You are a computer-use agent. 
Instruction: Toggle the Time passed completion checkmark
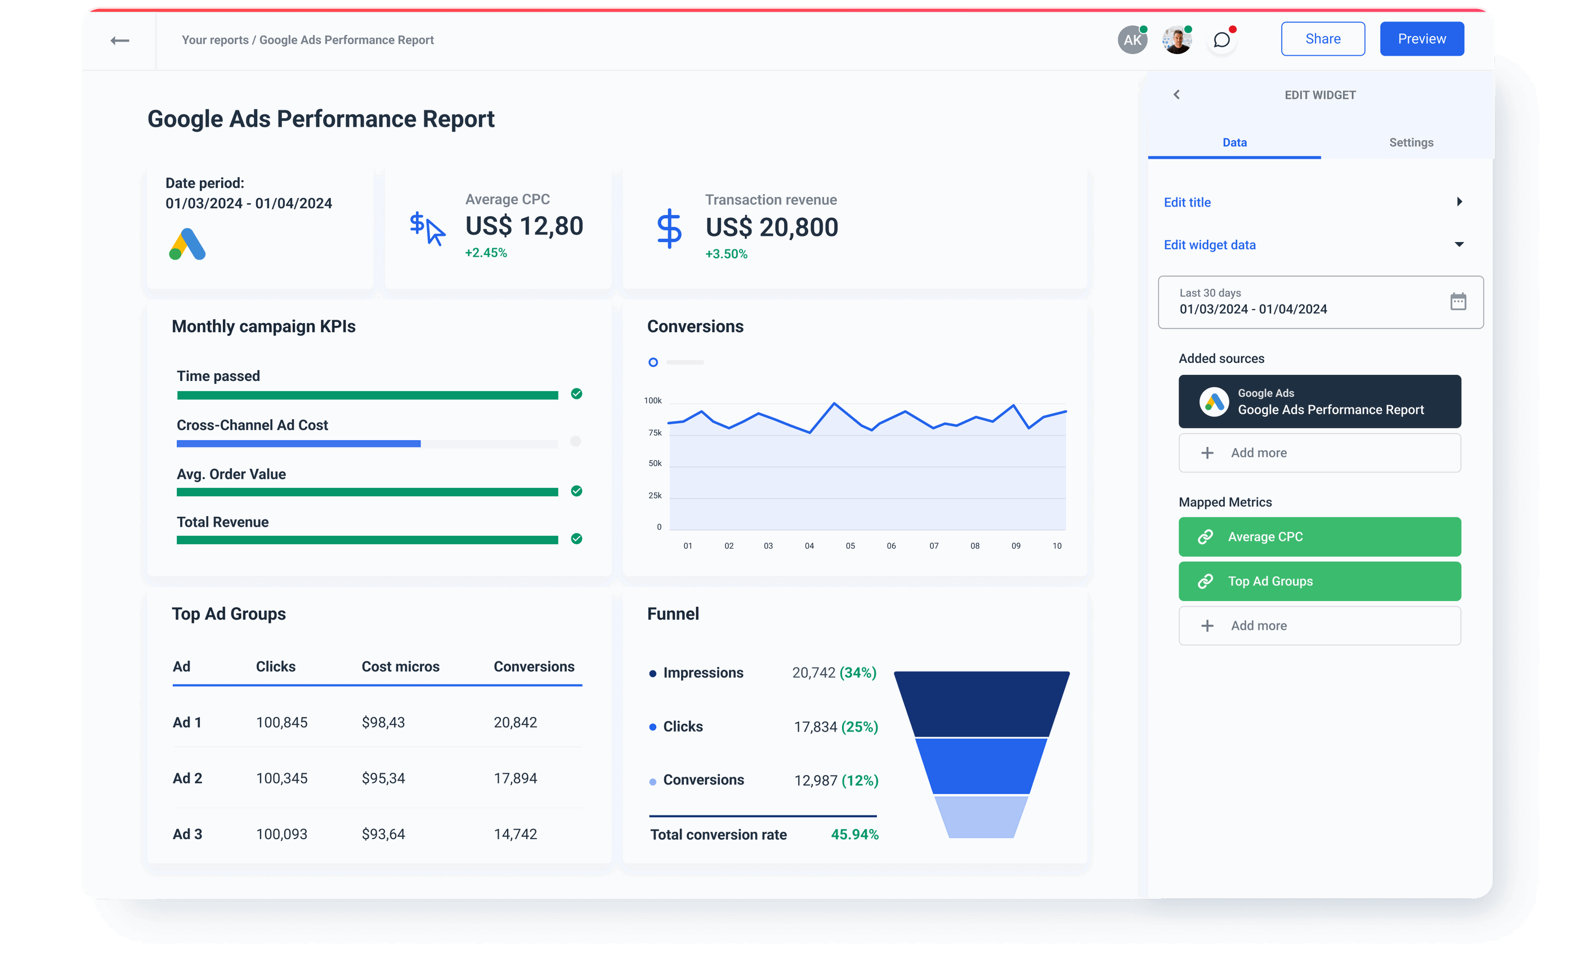[576, 394]
